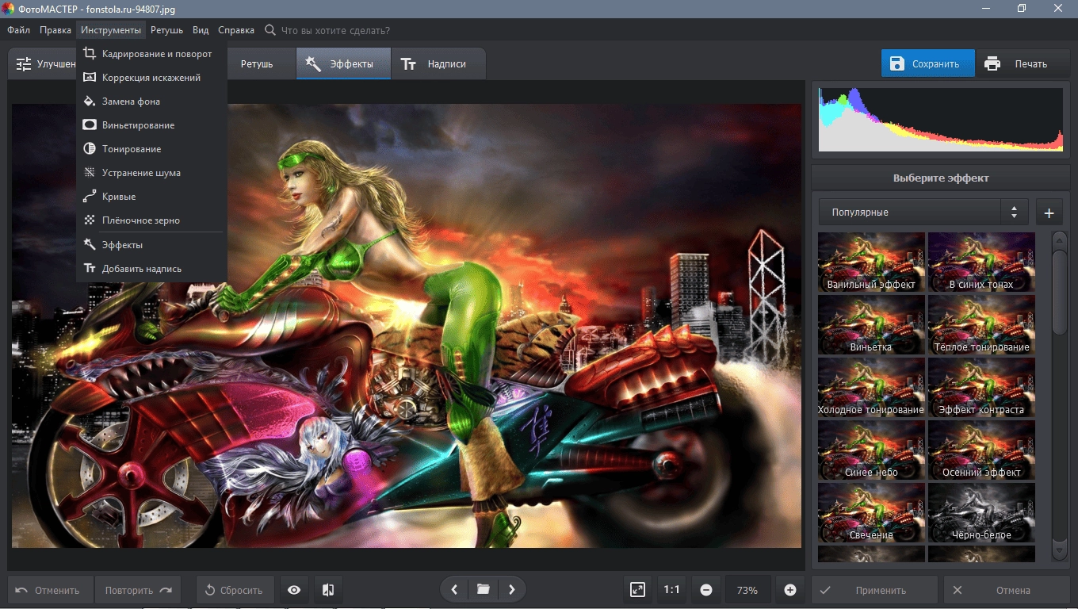Open the Справка menu
The image size is (1078, 609).
click(x=235, y=30)
